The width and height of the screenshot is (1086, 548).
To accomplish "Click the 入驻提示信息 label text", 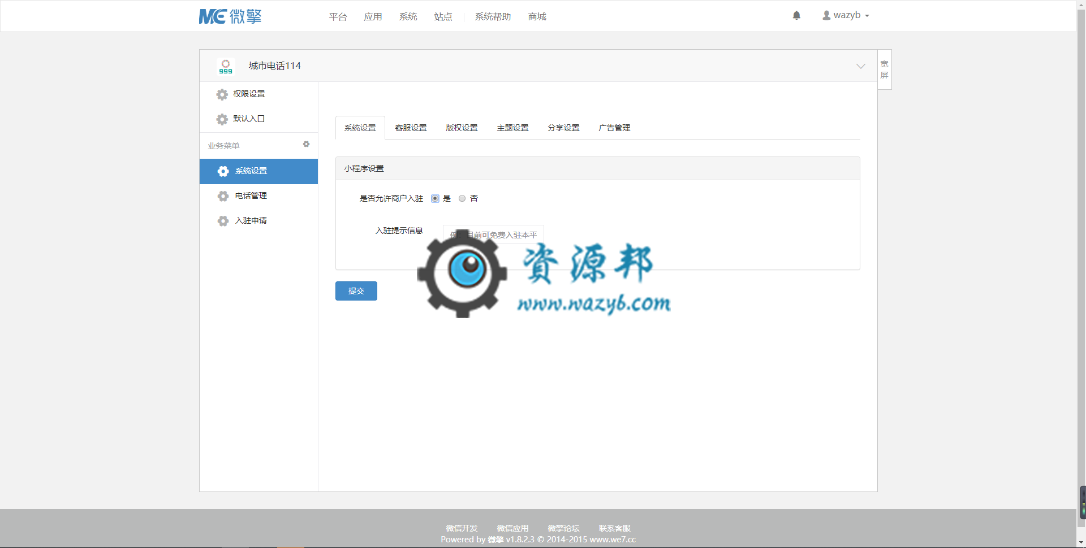I will coord(399,230).
